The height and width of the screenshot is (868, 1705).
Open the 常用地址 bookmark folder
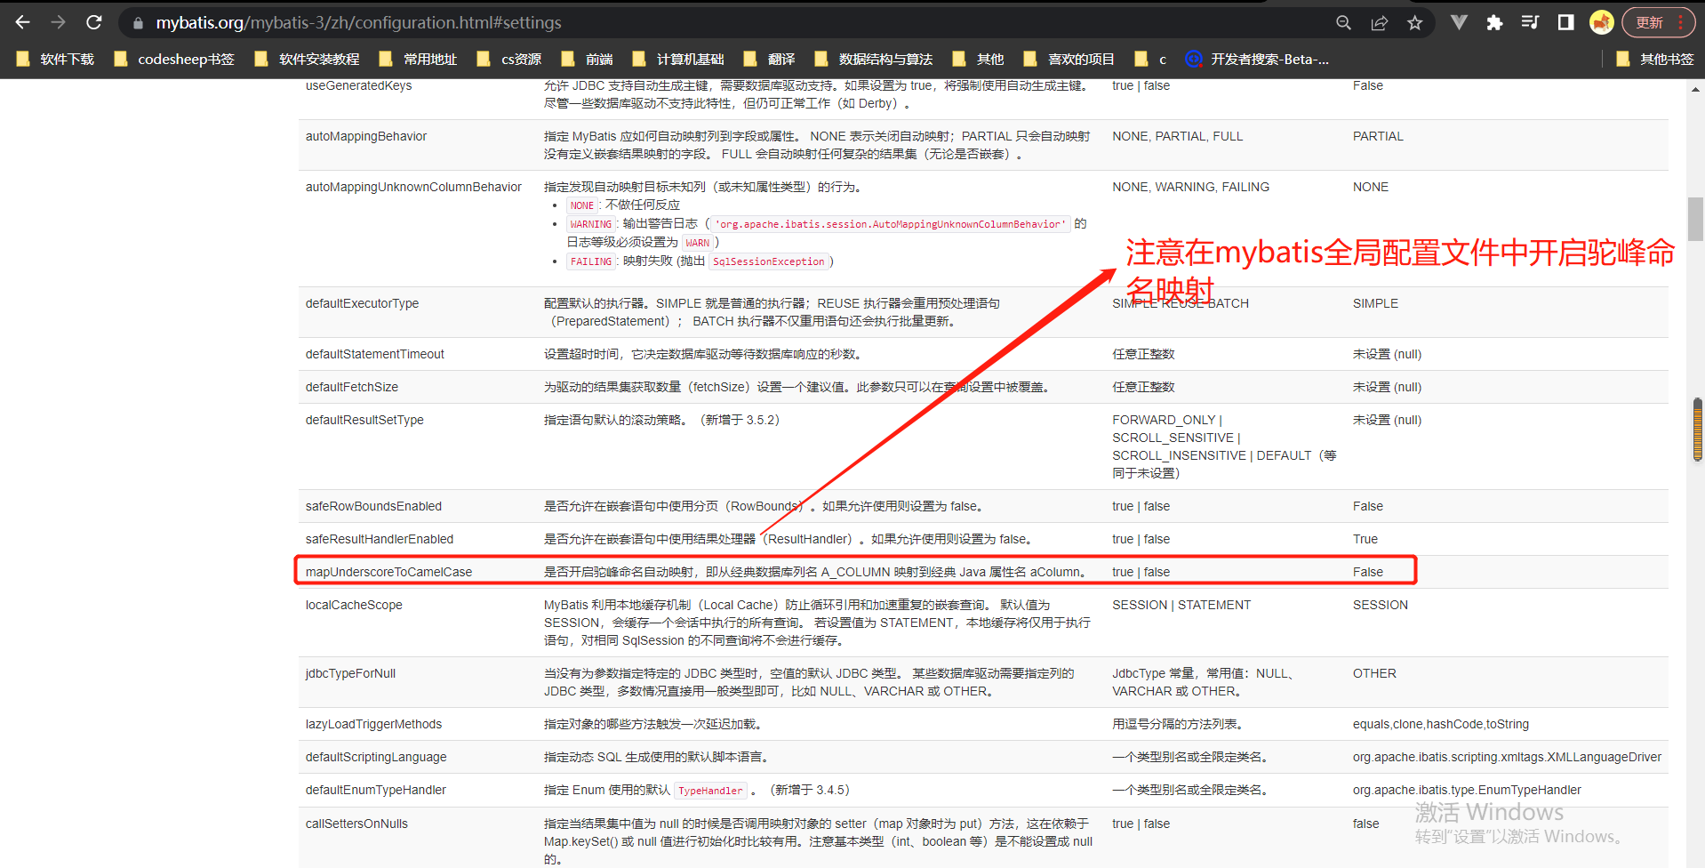[x=419, y=59]
